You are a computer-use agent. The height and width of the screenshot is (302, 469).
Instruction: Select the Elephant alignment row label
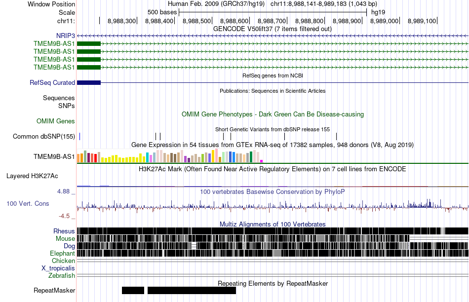point(62,254)
